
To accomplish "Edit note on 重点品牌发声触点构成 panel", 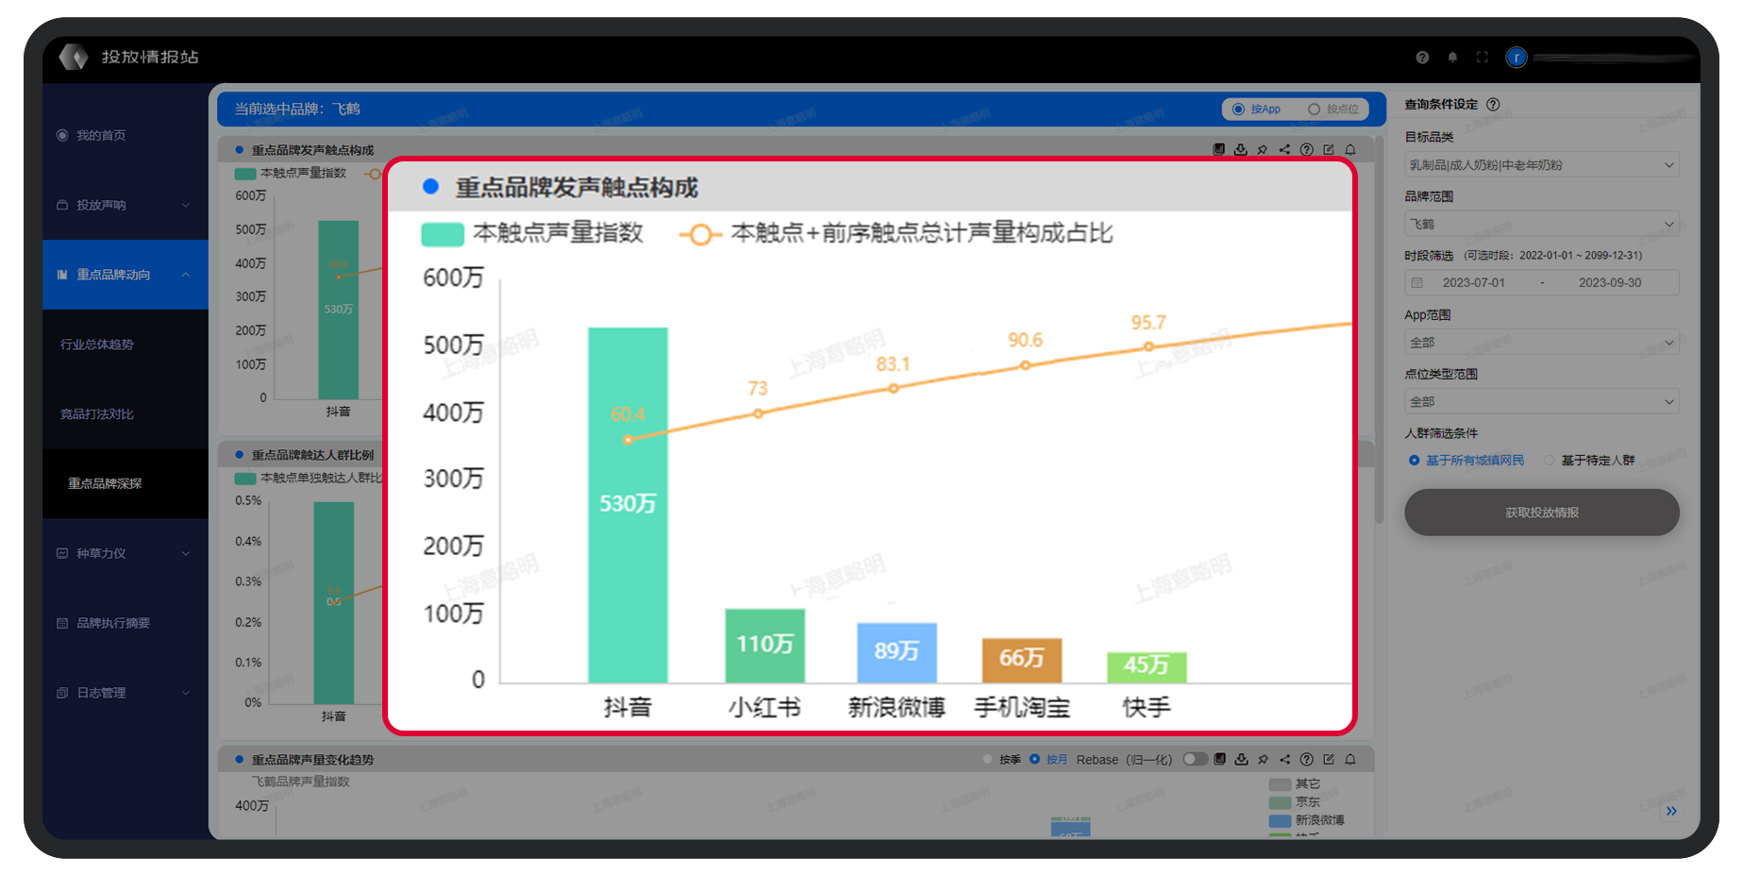I will (1329, 149).
